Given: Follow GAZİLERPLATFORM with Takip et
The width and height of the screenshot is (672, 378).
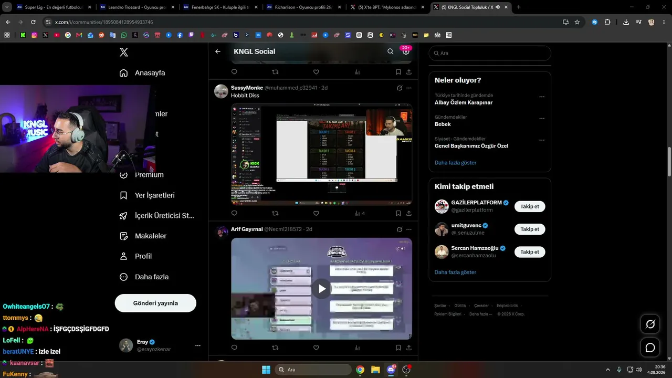Looking at the screenshot, I should (530, 206).
